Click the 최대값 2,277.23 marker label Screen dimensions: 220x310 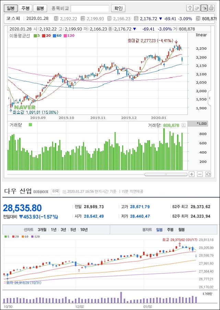tap(150, 41)
